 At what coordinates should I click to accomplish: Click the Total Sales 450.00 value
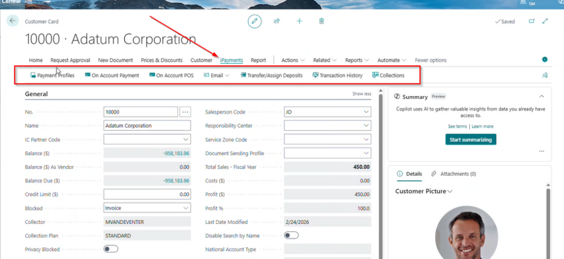pos(361,167)
